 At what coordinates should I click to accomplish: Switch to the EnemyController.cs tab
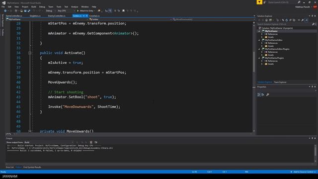coord(57,16)
